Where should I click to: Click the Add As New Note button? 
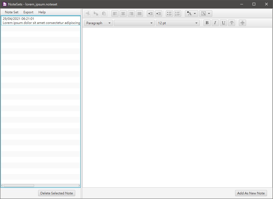(251, 193)
